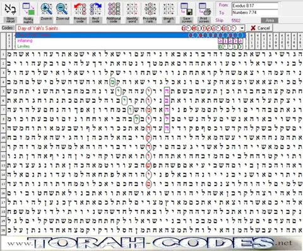This screenshot has height=251, width=303.
Task: Click the Unmark all icon
Action: pos(169,9)
